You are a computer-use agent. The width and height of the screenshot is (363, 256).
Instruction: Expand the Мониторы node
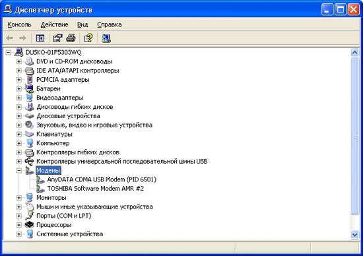pos(19,198)
